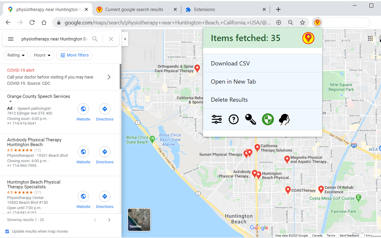381x238 pixels.
Task: Click the browser address bar URL
Action: click(x=168, y=22)
